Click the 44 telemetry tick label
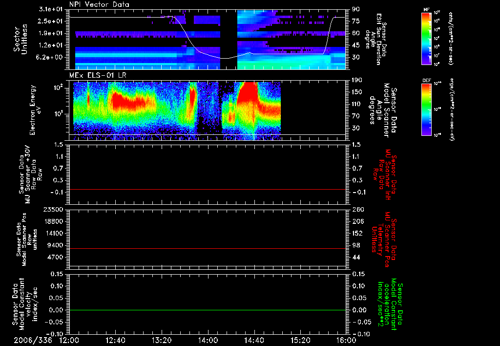Screen dimensions: 500x346 tap(356, 257)
